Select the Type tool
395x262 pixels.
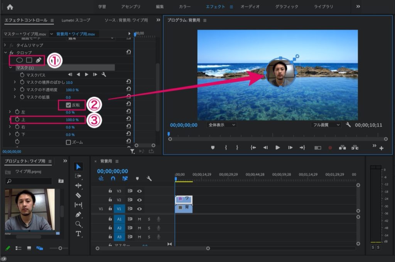[78, 234]
